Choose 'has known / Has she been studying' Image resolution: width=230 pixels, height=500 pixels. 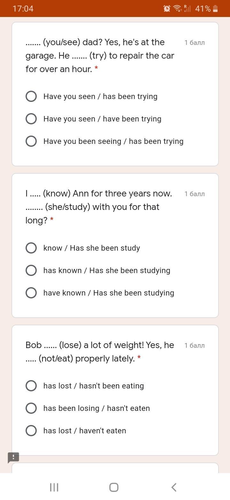point(31,271)
